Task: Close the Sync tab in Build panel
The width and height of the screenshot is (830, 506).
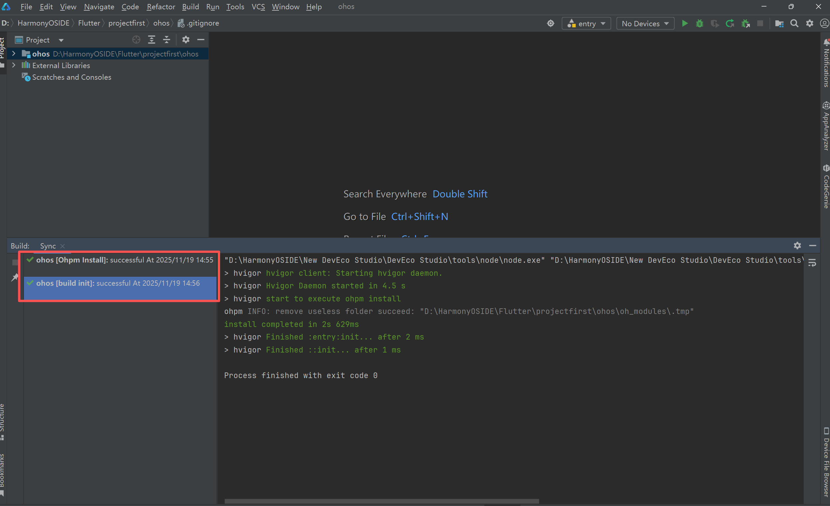Action: point(62,246)
